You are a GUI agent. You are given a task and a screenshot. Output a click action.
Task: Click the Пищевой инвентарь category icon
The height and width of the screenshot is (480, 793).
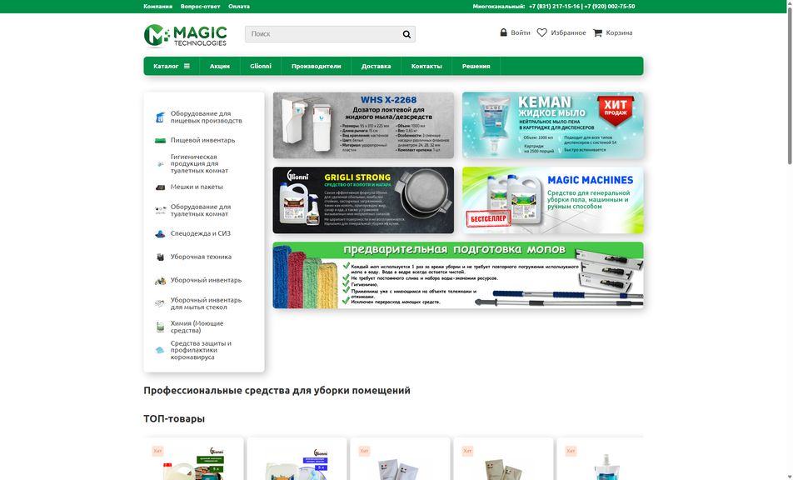pyautogui.click(x=160, y=140)
